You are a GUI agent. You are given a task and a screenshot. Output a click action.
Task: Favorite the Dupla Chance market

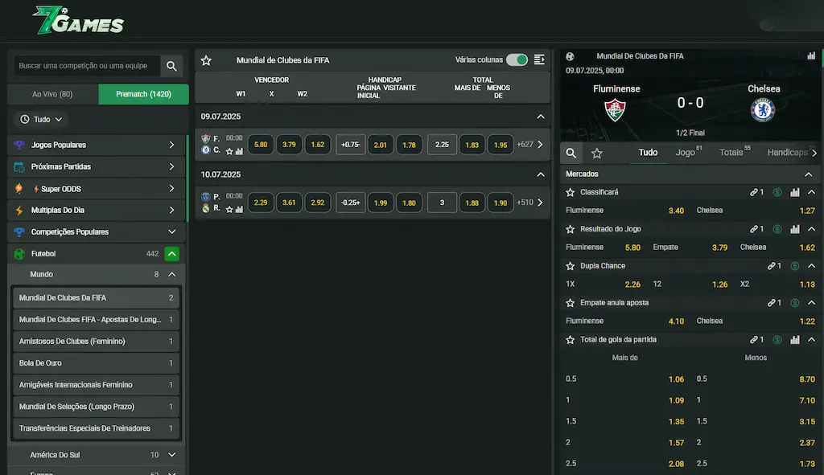[571, 266]
